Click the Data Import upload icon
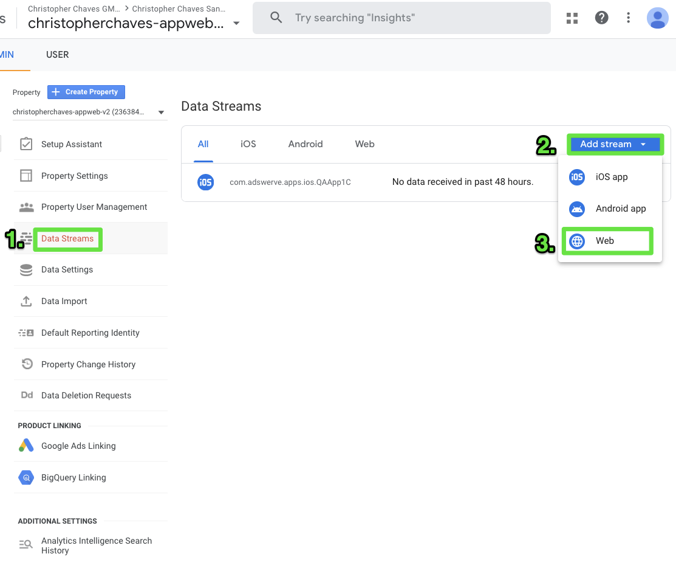 tap(26, 301)
